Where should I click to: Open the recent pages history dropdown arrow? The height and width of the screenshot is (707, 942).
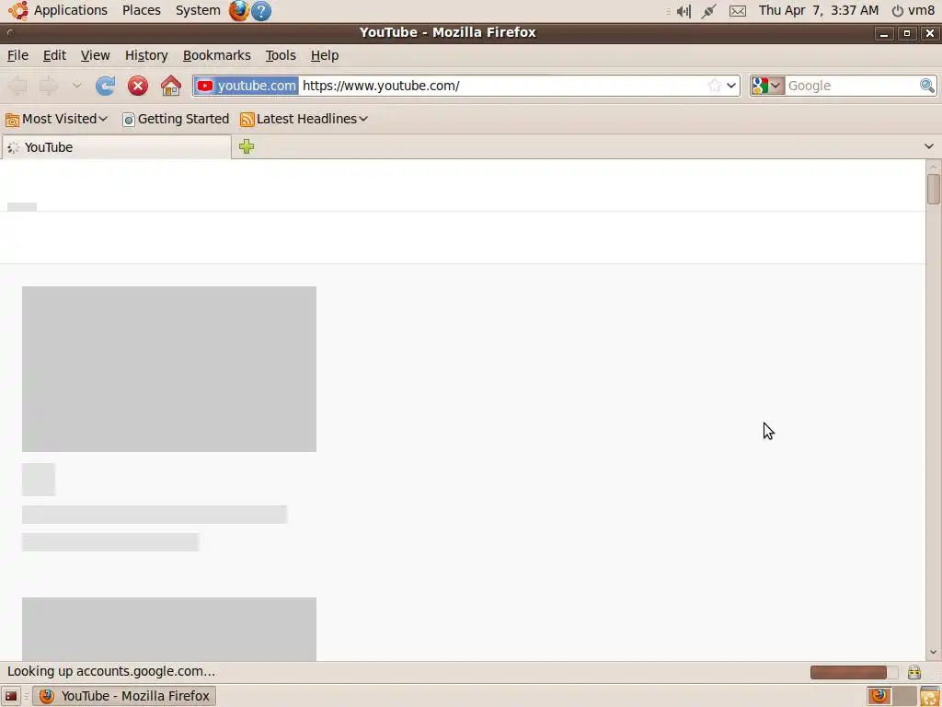(x=77, y=86)
